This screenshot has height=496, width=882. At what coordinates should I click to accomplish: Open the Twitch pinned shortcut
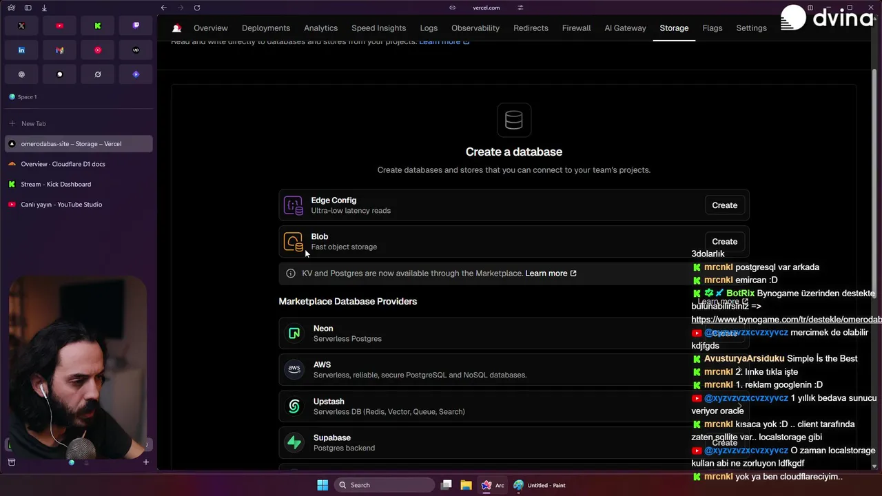(x=136, y=25)
